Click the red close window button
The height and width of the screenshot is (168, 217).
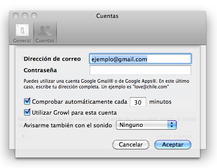point(16,16)
